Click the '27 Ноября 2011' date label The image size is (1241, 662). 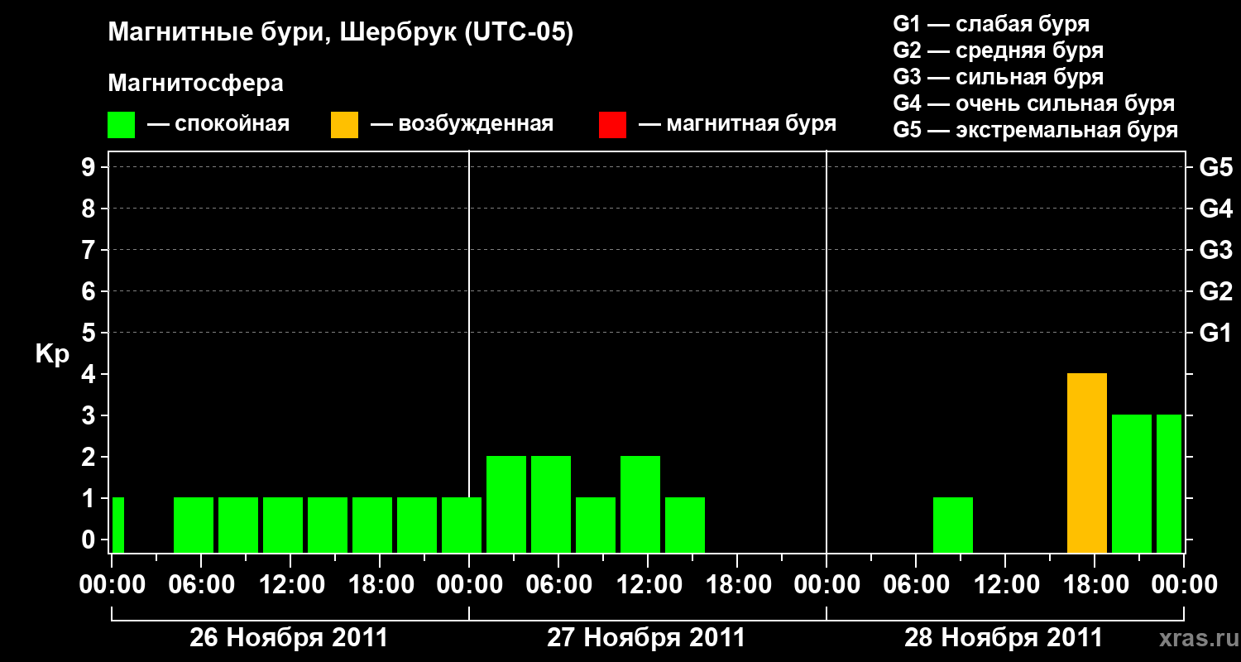646,637
